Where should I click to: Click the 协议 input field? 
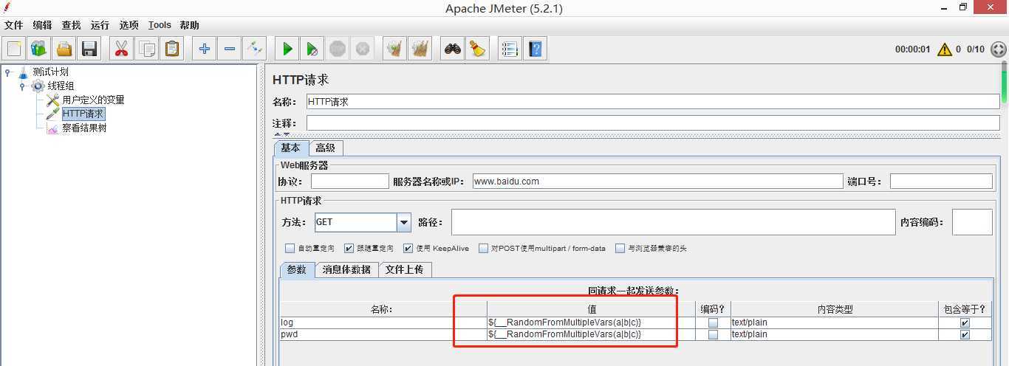pos(349,181)
